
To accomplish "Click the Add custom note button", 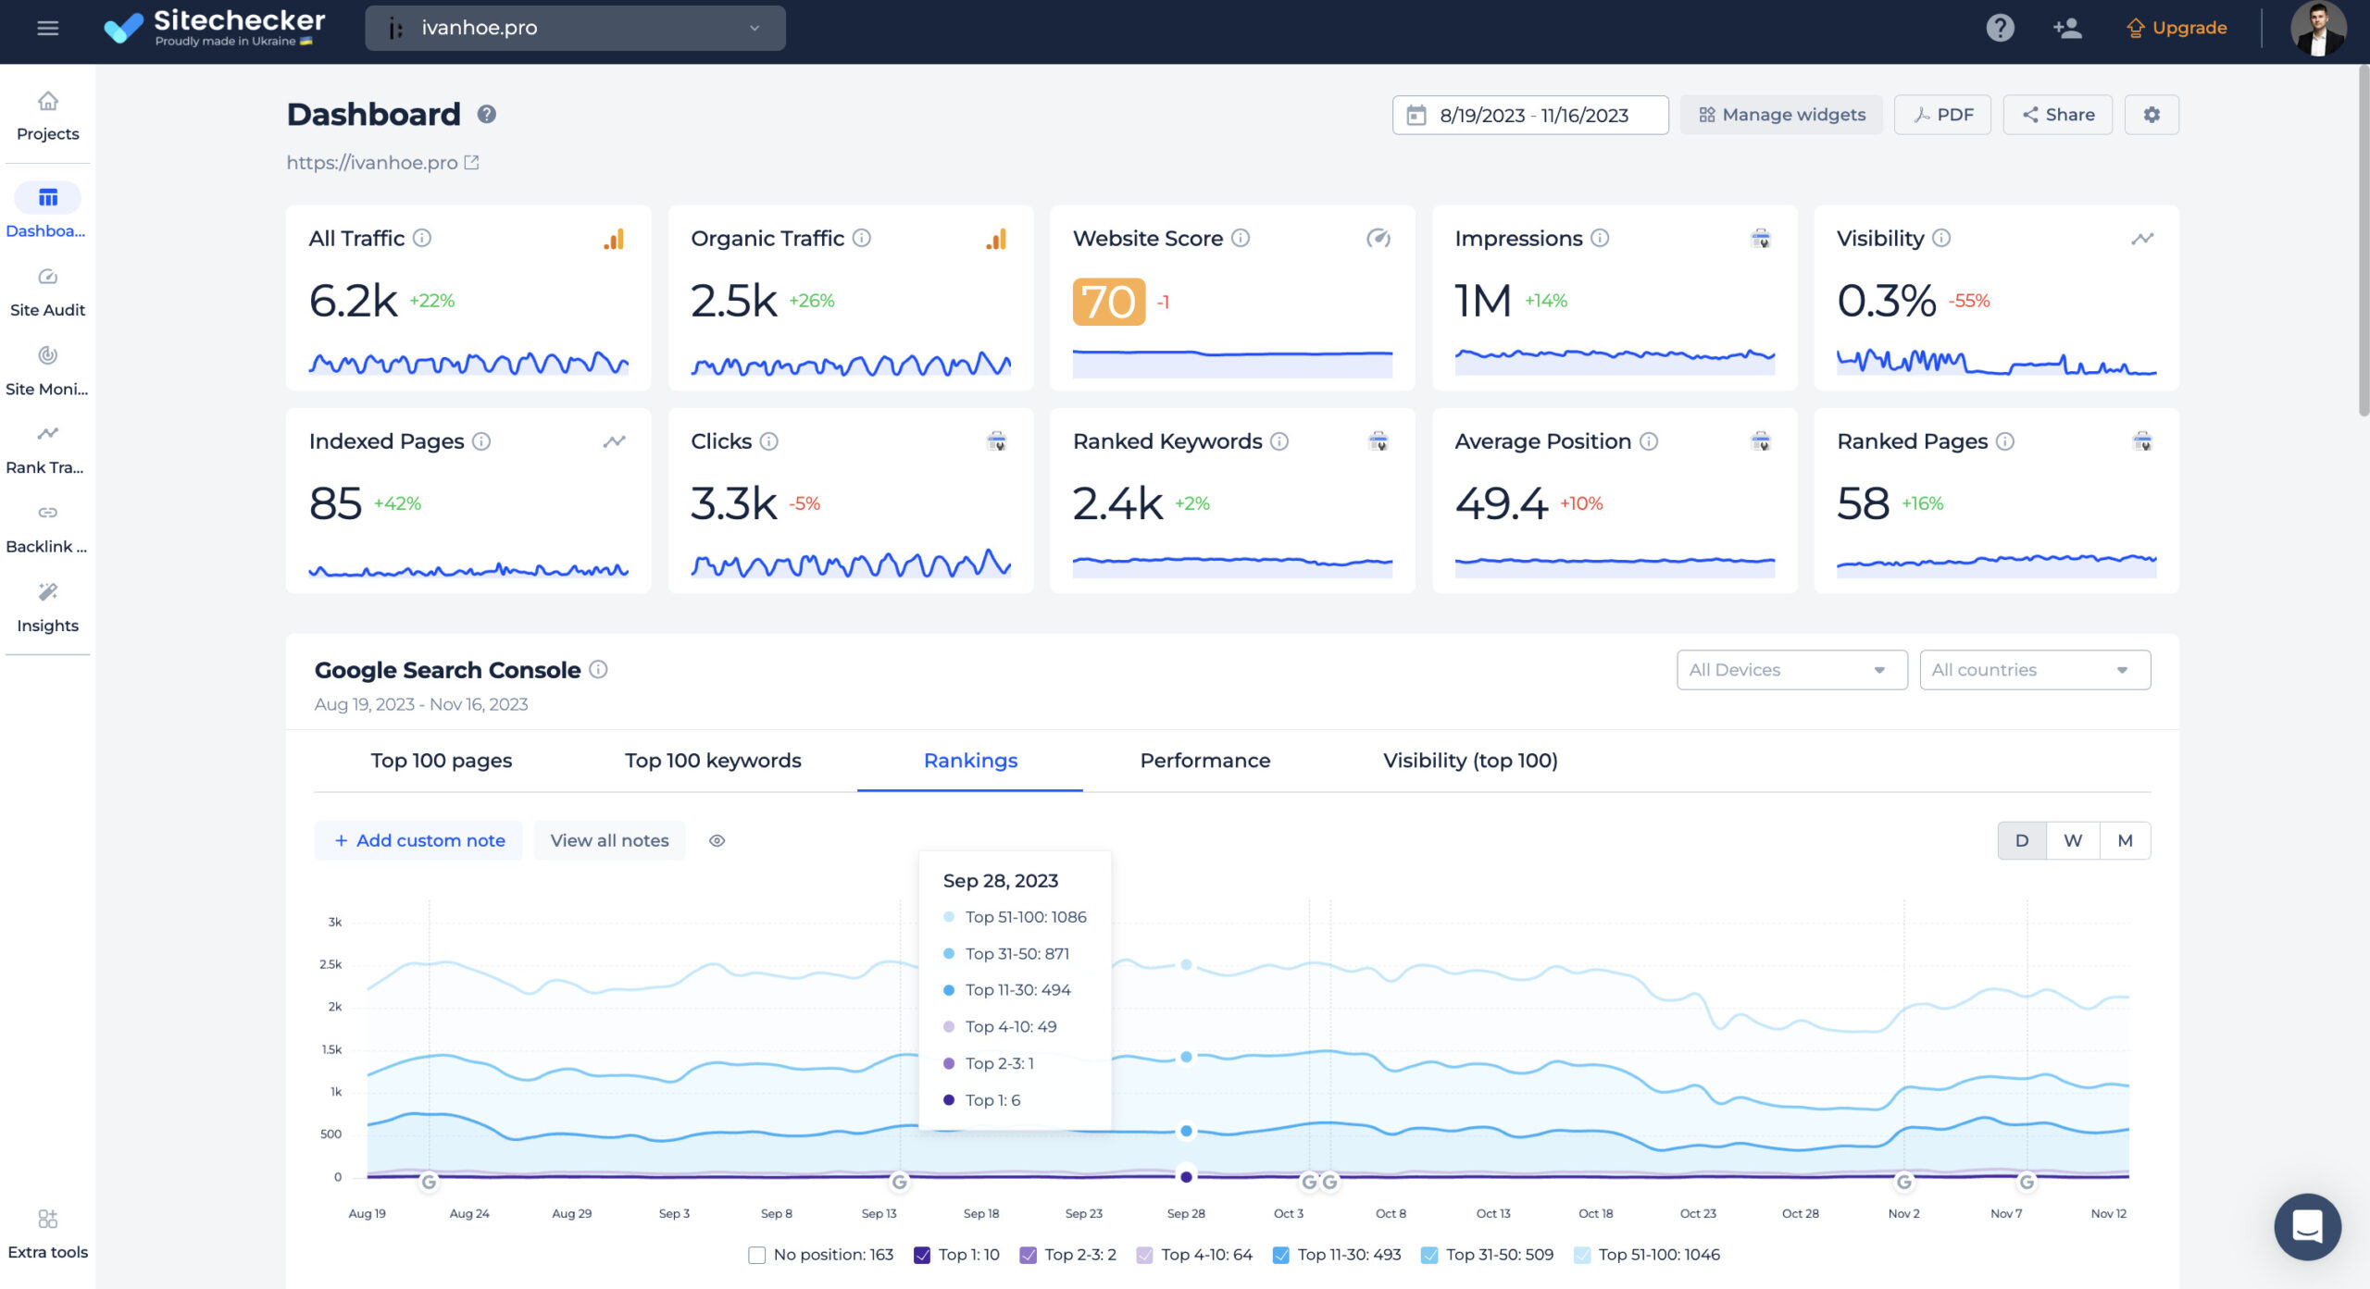I will click(418, 840).
